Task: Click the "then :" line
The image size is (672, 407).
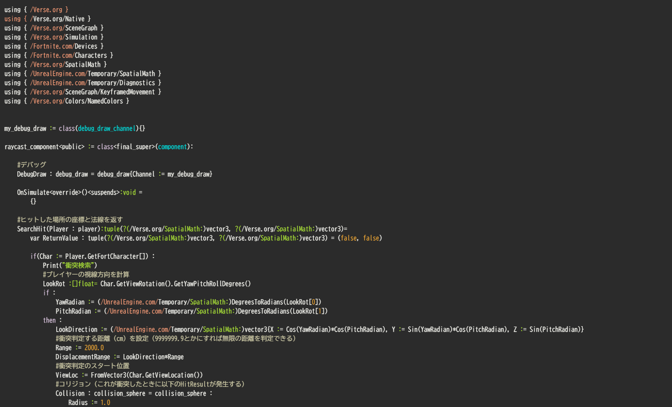Action: click(x=52, y=320)
